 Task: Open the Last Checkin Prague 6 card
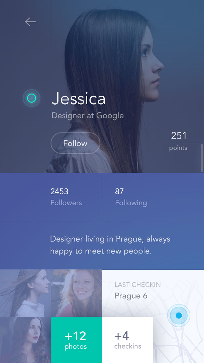(153, 293)
